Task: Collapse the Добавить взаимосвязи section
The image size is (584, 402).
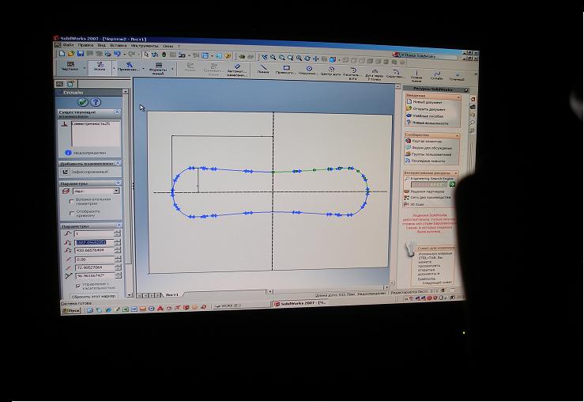Action: pos(117,163)
